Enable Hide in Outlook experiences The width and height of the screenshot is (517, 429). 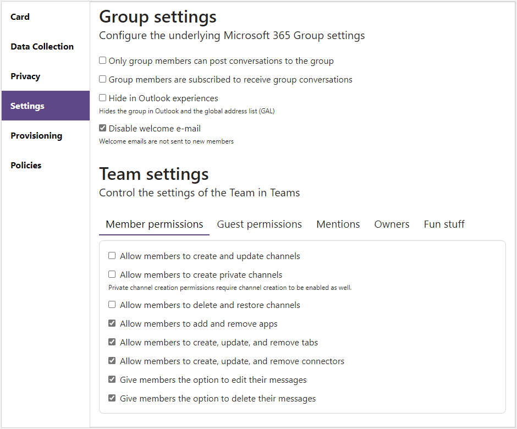tap(102, 98)
